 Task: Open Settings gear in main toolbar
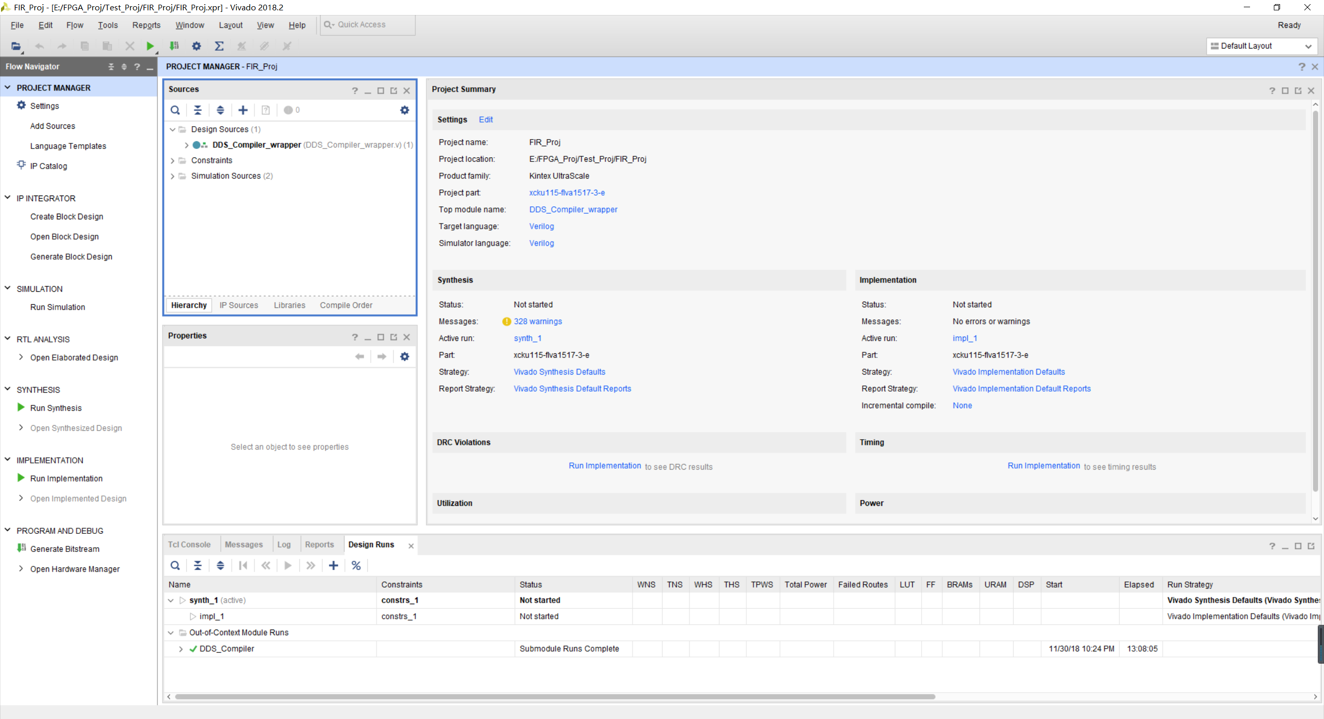click(x=197, y=46)
